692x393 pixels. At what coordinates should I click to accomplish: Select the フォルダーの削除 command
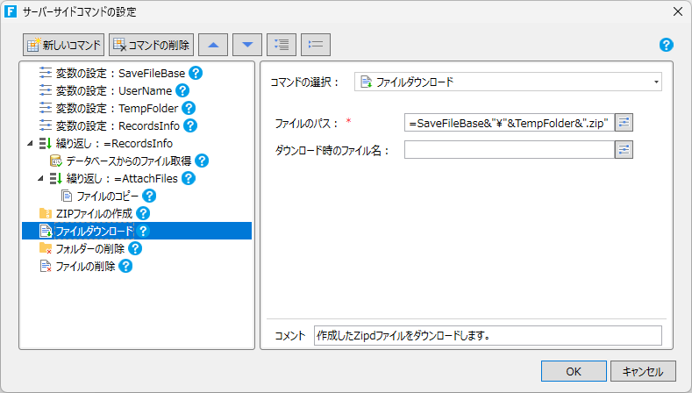(89, 248)
